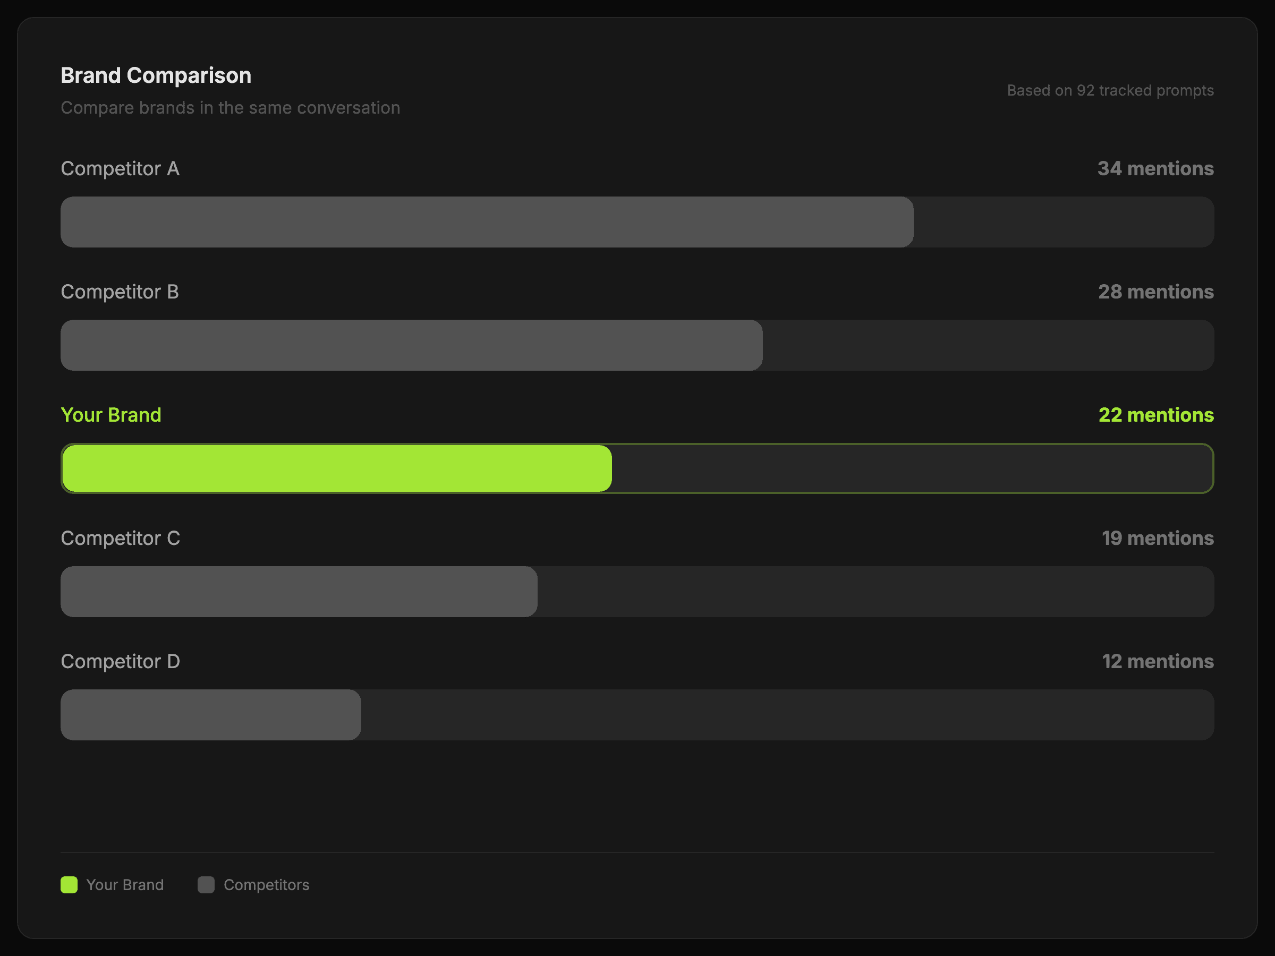The height and width of the screenshot is (956, 1275).
Task: Select the Your Brand row label
Action: [x=111, y=415]
